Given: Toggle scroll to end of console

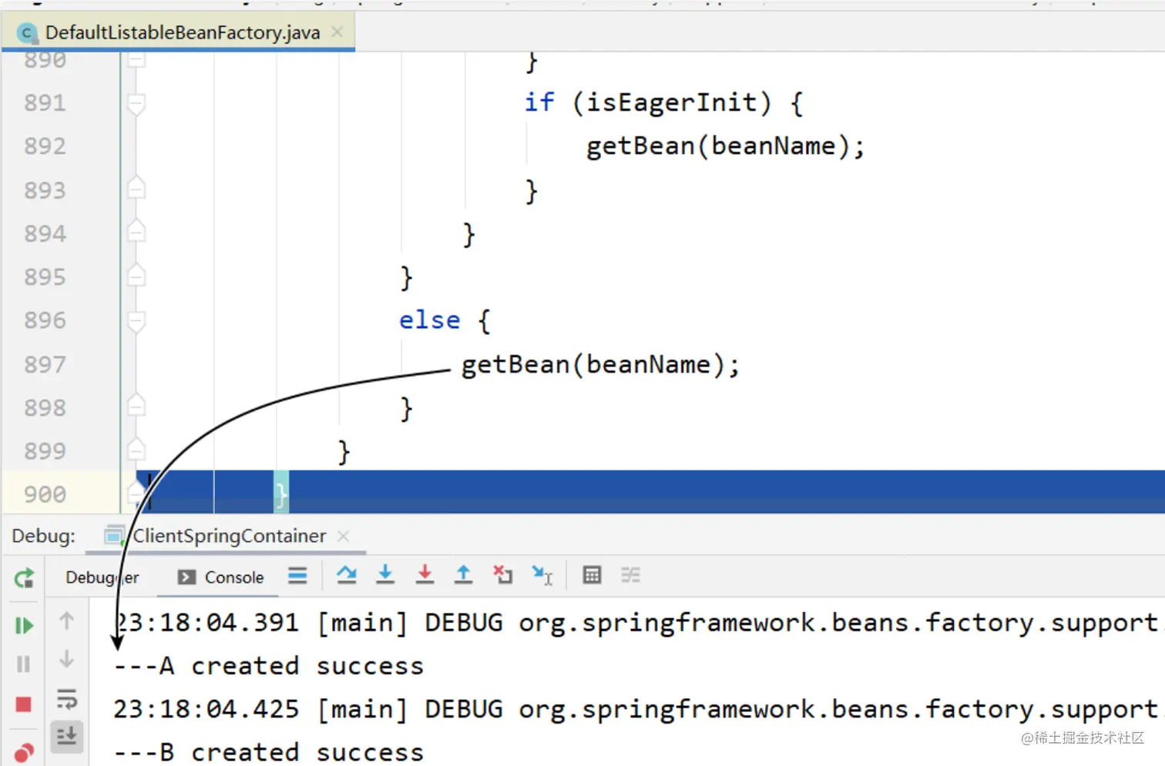Looking at the screenshot, I should tap(67, 737).
